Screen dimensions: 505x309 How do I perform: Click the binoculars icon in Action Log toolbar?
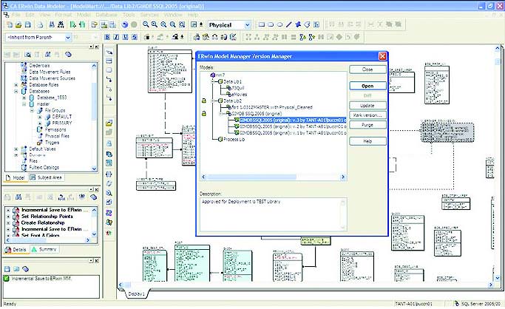pos(18,197)
